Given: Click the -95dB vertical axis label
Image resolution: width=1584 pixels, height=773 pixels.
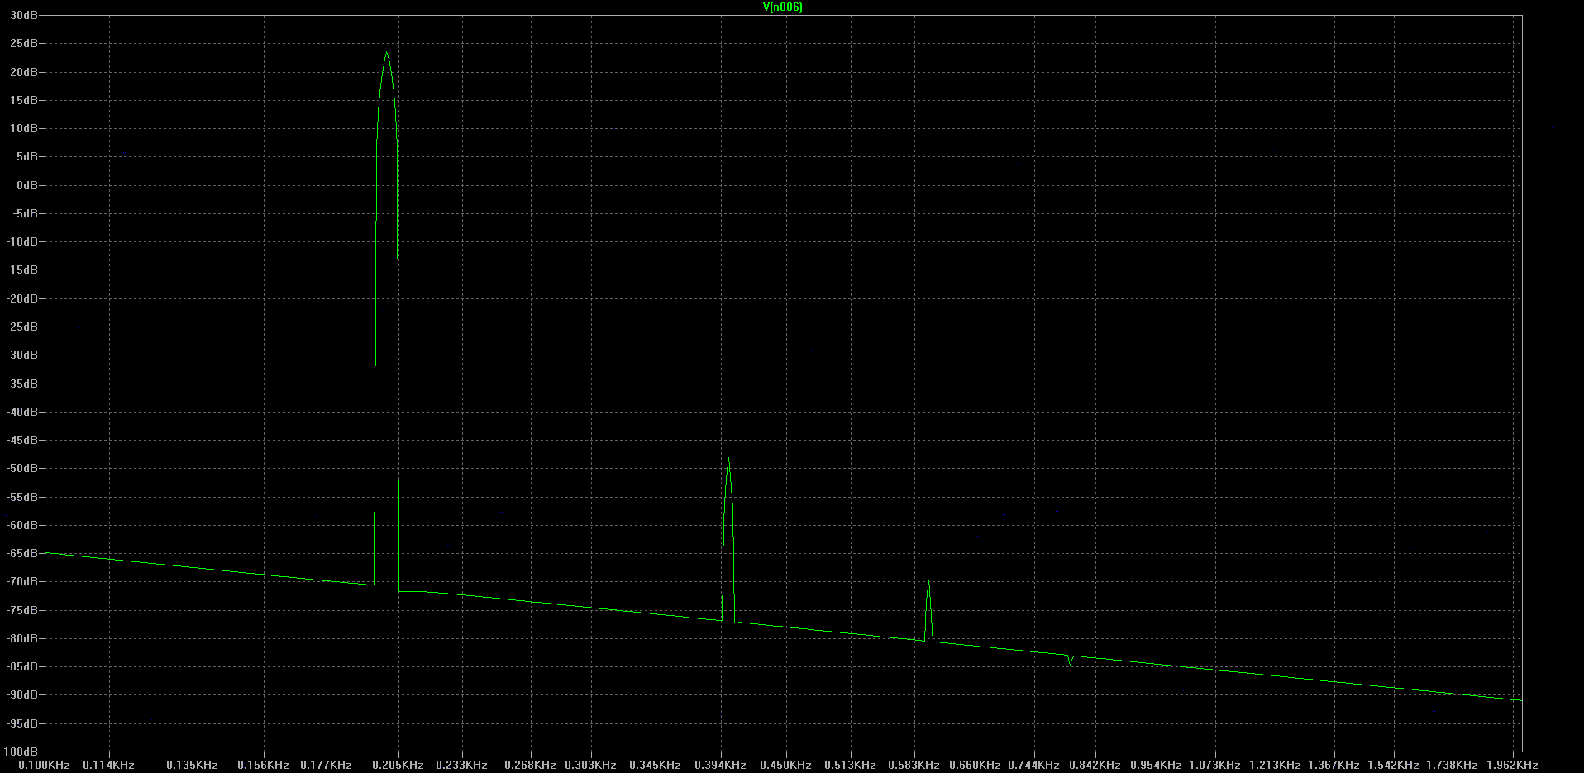Looking at the screenshot, I should click(22, 724).
